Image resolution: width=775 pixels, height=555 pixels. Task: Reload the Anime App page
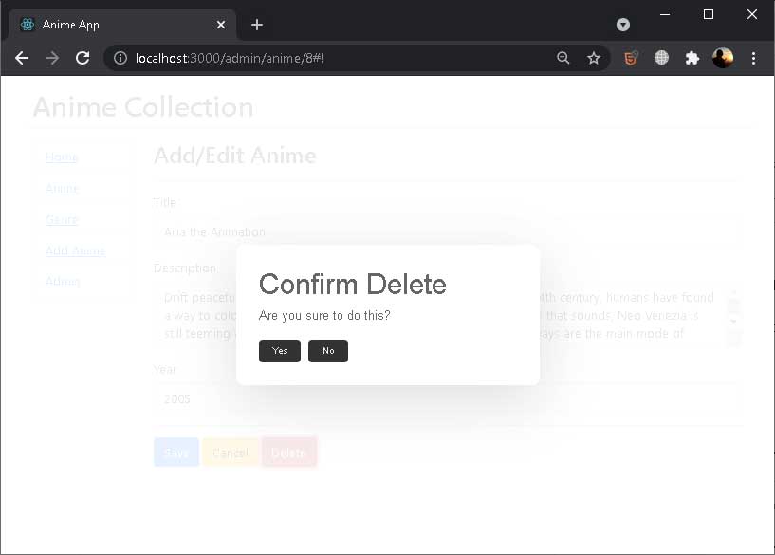83,58
